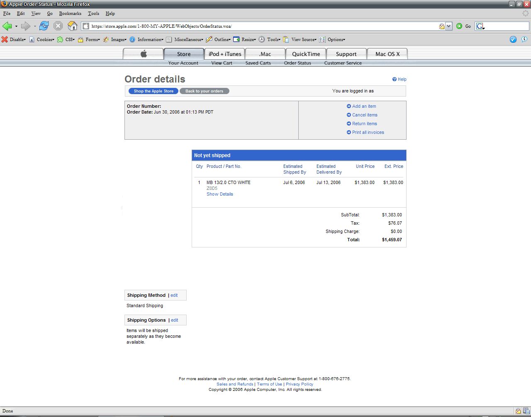This screenshot has width=531, height=417.
Task: Click in the address bar URL field
Action: tap(264, 26)
